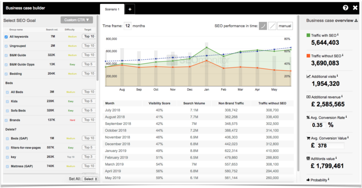This screenshot has width=362, height=188.
Task: Click the Probability thumbs-up icon
Action: [x=308, y=180]
